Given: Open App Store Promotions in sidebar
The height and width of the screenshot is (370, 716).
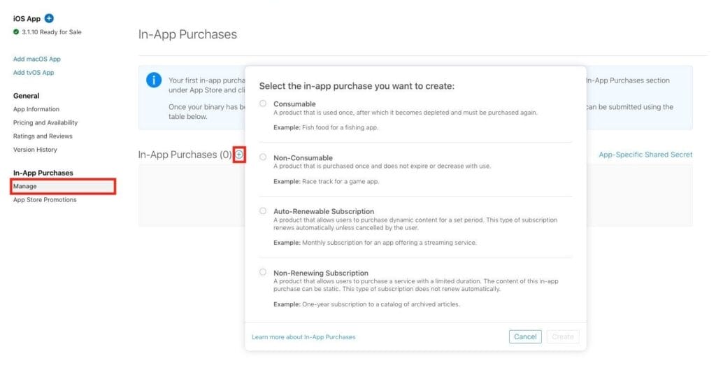Looking at the screenshot, I should click(45, 200).
